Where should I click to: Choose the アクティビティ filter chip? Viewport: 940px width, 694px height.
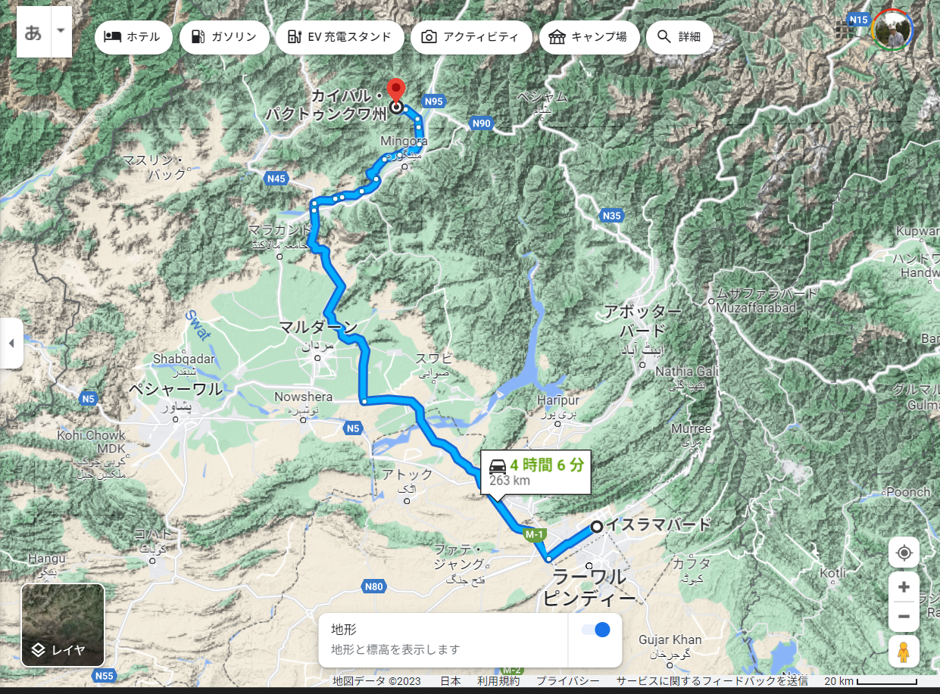coord(471,36)
